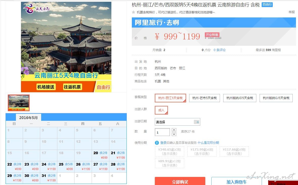
Task: Choose the 杭州版纳JD5天含税 package
Action: (240, 98)
